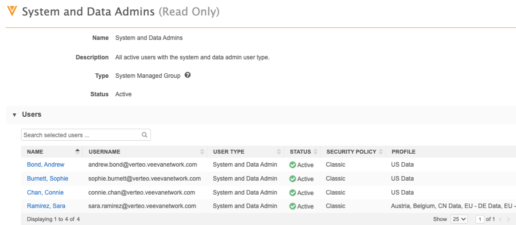This screenshot has width=516, height=225.
Task: Click the magnifier icon in the user search box
Action: [x=144, y=135]
